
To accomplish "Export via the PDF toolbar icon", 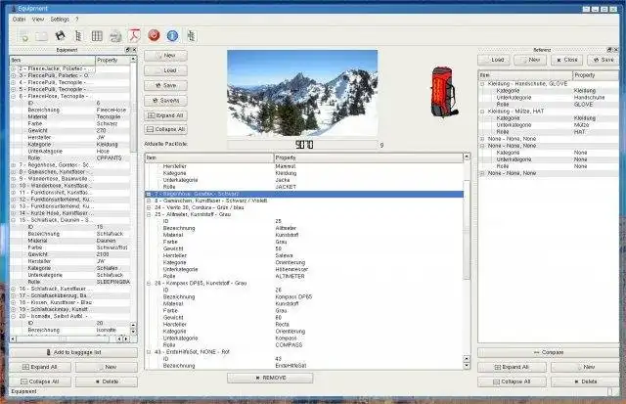I will 134,36.
